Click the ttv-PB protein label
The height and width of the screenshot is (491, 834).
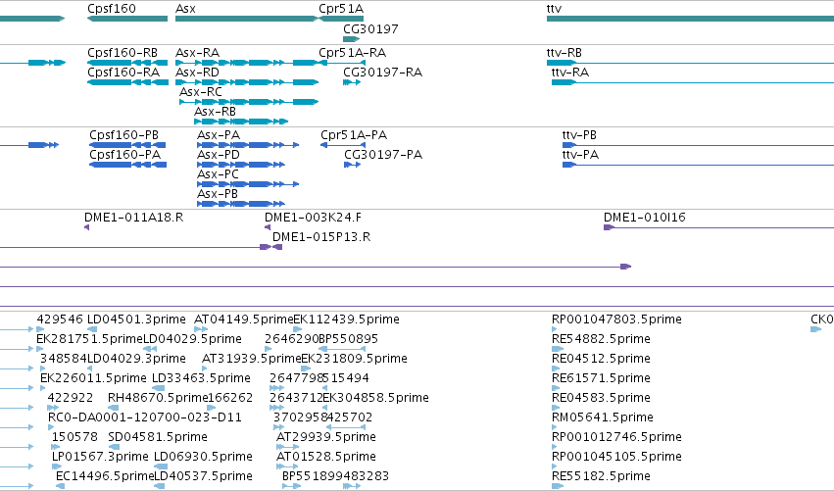pyautogui.click(x=579, y=135)
